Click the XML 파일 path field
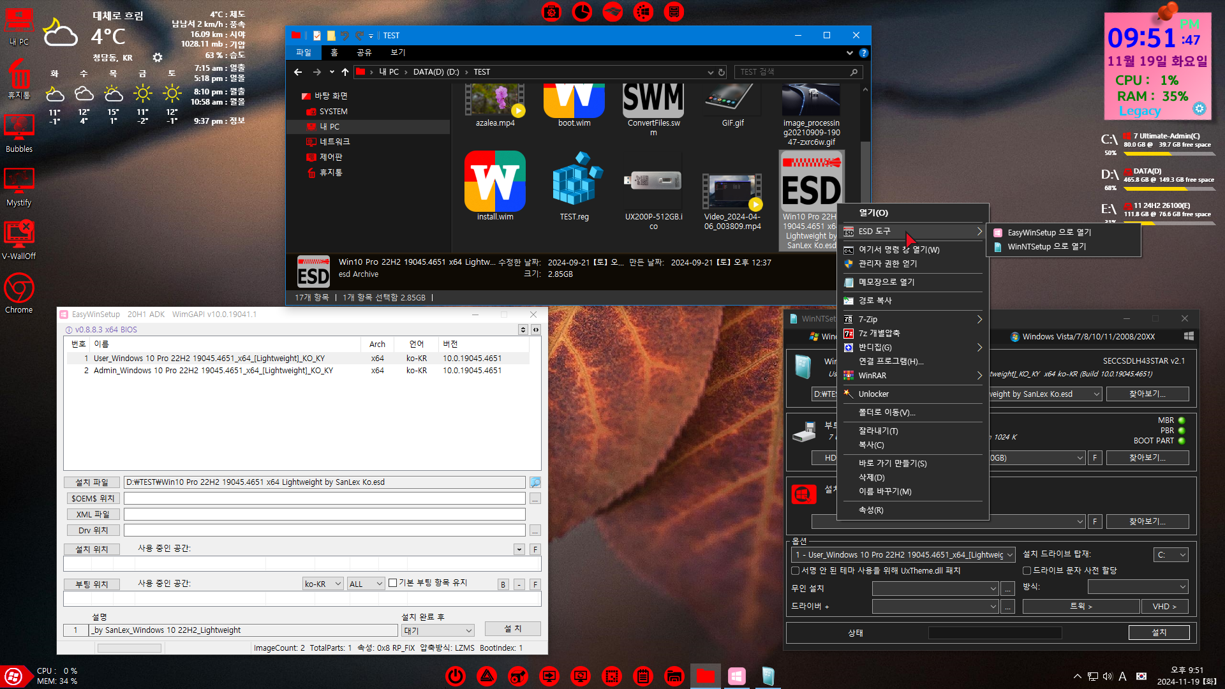 324,514
